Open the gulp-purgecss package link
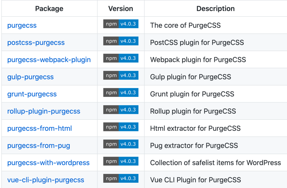This screenshot has width=287, height=188. pyautogui.click(x=30, y=77)
